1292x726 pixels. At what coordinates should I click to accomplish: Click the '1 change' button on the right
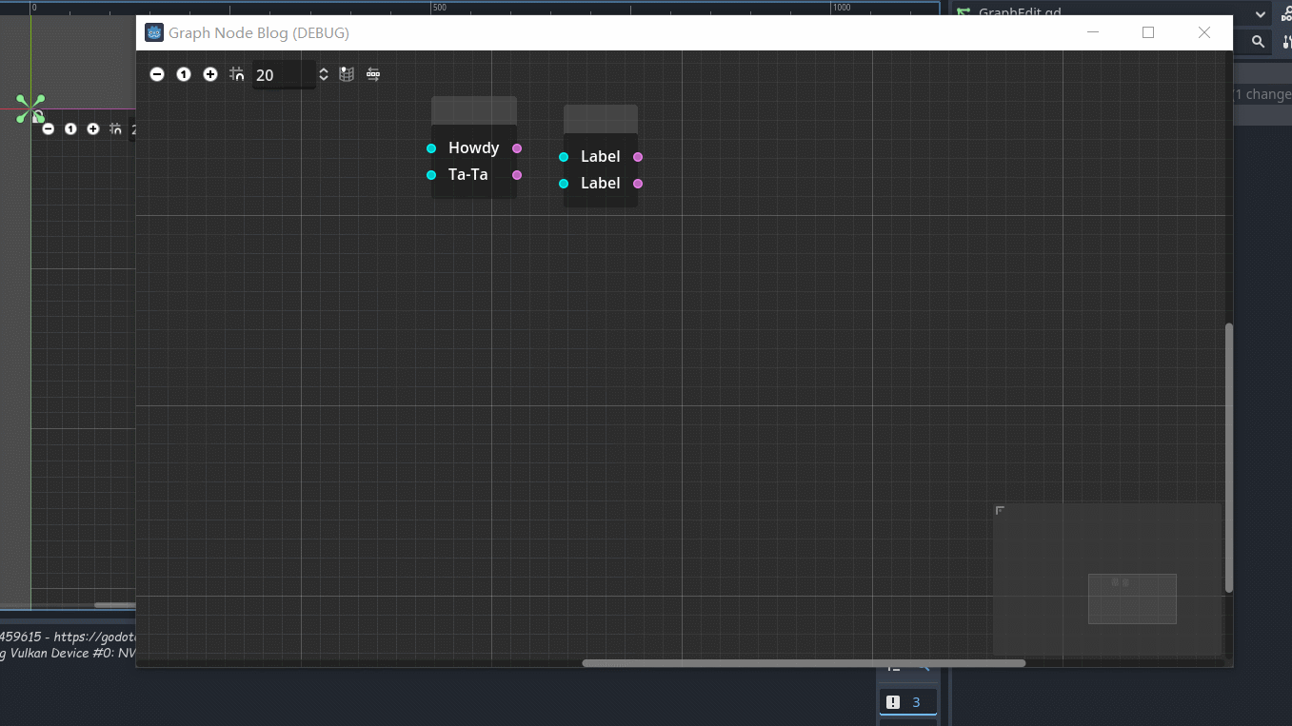click(x=1262, y=94)
